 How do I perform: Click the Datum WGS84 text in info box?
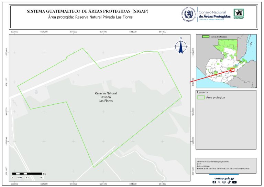(x=203, y=166)
